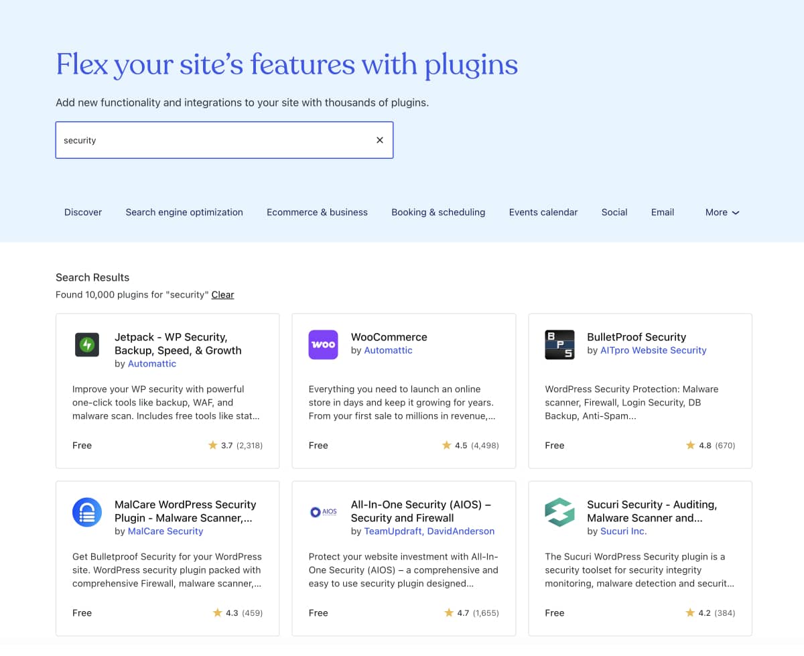Click the Free label on Jetpack card

coord(82,446)
